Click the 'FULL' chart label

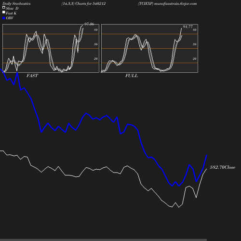pyautogui.click(x=132, y=76)
